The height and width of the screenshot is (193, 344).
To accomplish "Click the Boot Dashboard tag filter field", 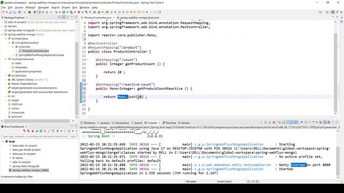I will pyautogui.click(x=39, y=136).
